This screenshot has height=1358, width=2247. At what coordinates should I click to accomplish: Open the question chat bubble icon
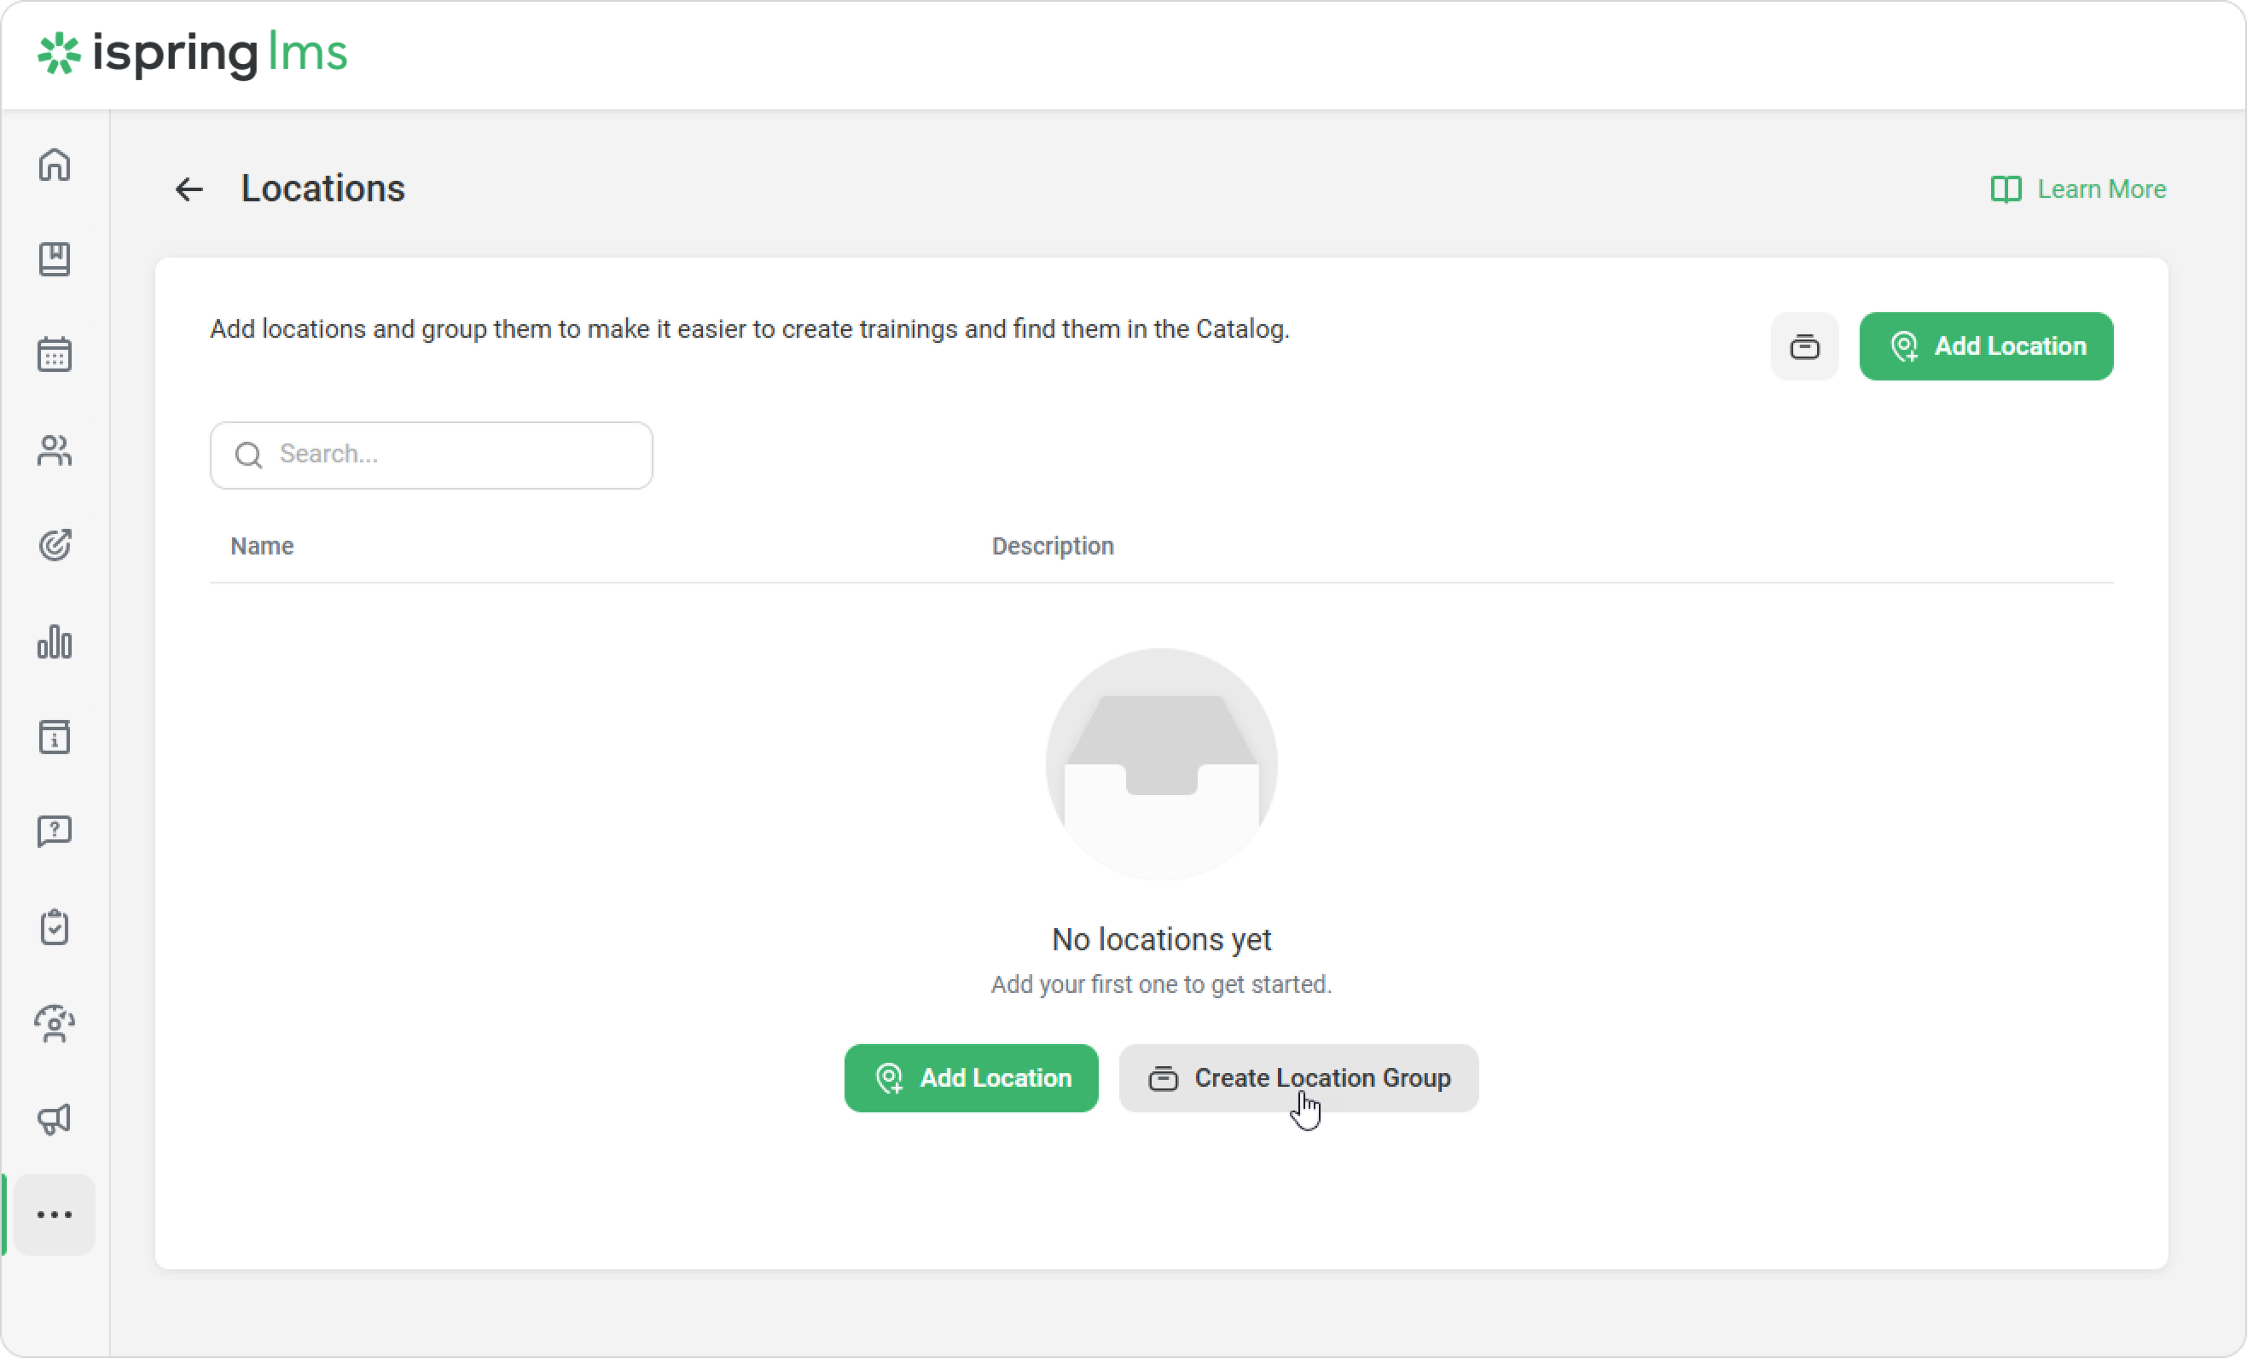55,832
